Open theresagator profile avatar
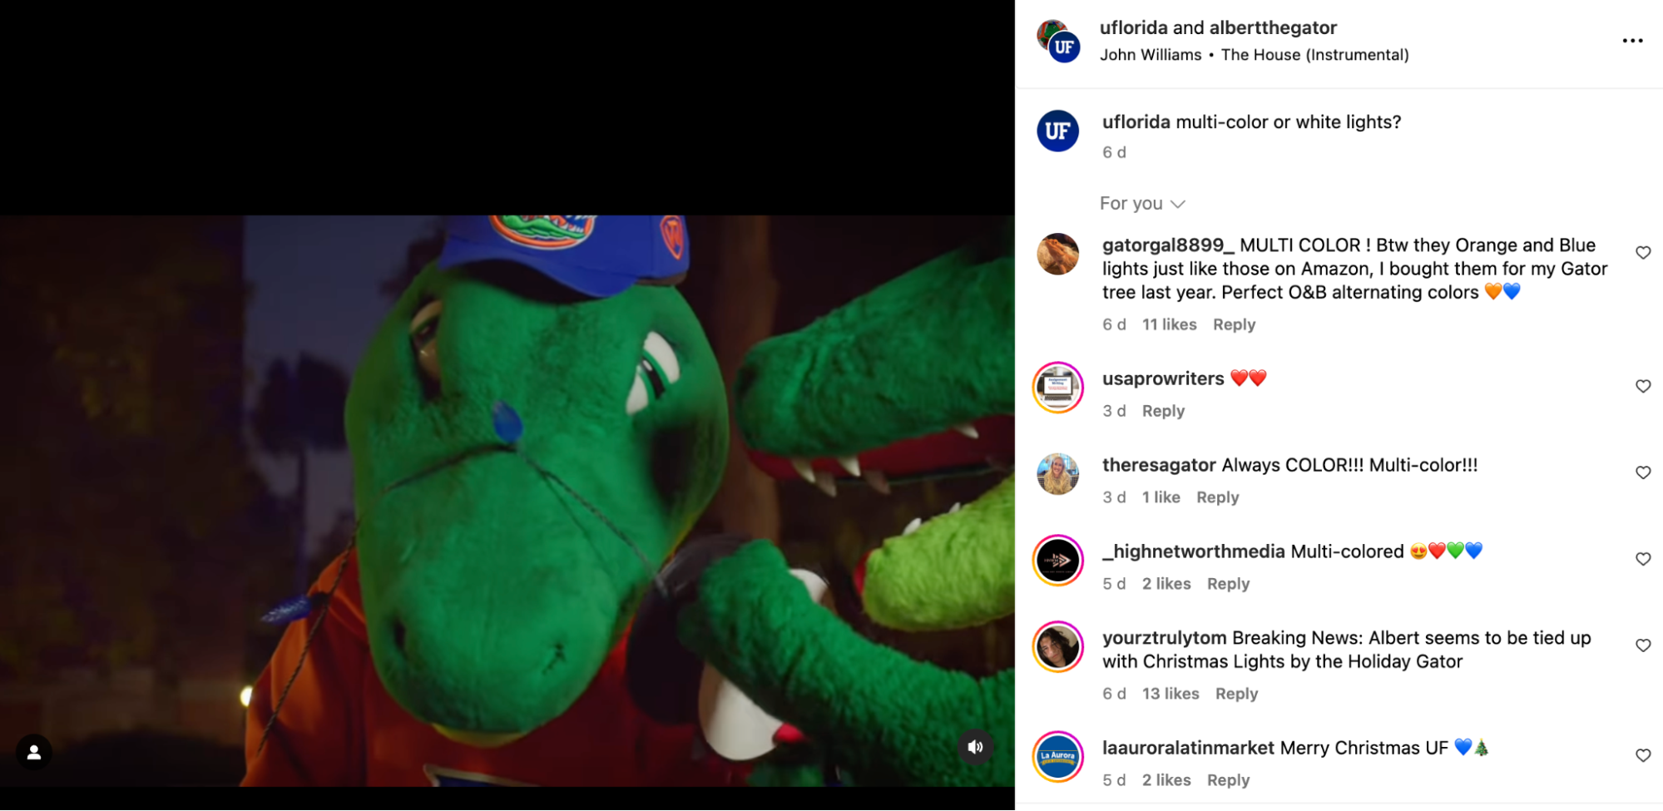The width and height of the screenshot is (1663, 811). coord(1057,474)
